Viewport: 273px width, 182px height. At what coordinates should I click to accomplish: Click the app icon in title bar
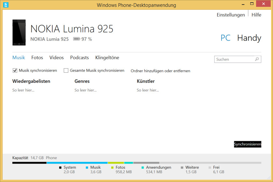pyautogui.click(x=6, y=5)
